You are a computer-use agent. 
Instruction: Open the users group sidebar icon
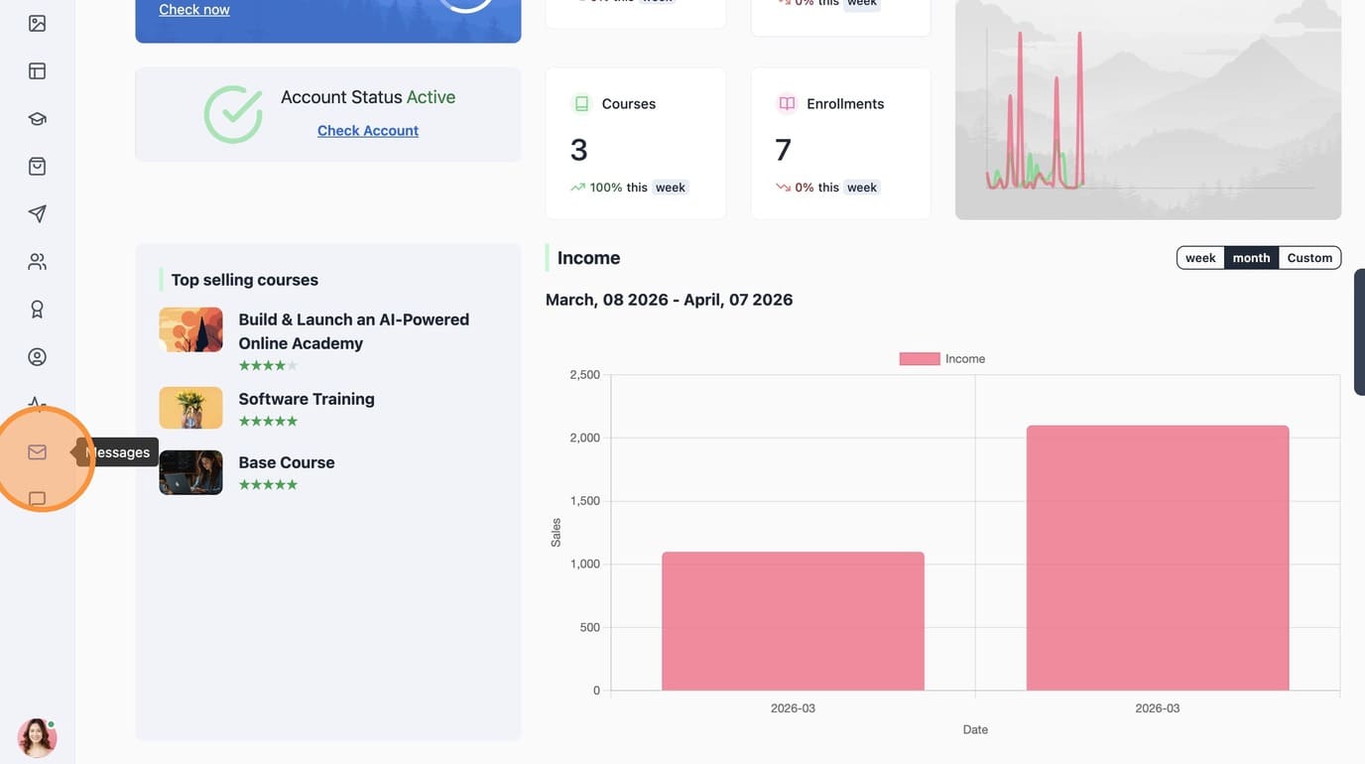click(x=37, y=261)
